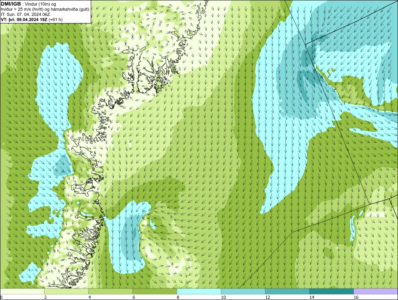Screen dimensions: 398x300
Task: Click the 14–16 m/s dark teal legend swatch
Action: pos(331,291)
